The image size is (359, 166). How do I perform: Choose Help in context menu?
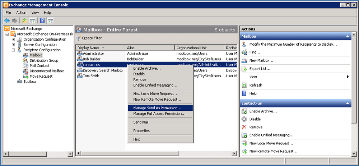pos(160,139)
